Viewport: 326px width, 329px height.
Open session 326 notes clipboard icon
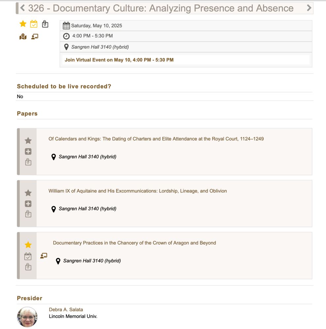[x=45, y=24]
